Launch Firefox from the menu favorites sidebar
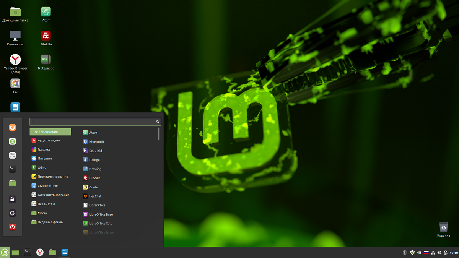This screenshot has width=459, height=258. click(13, 127)
